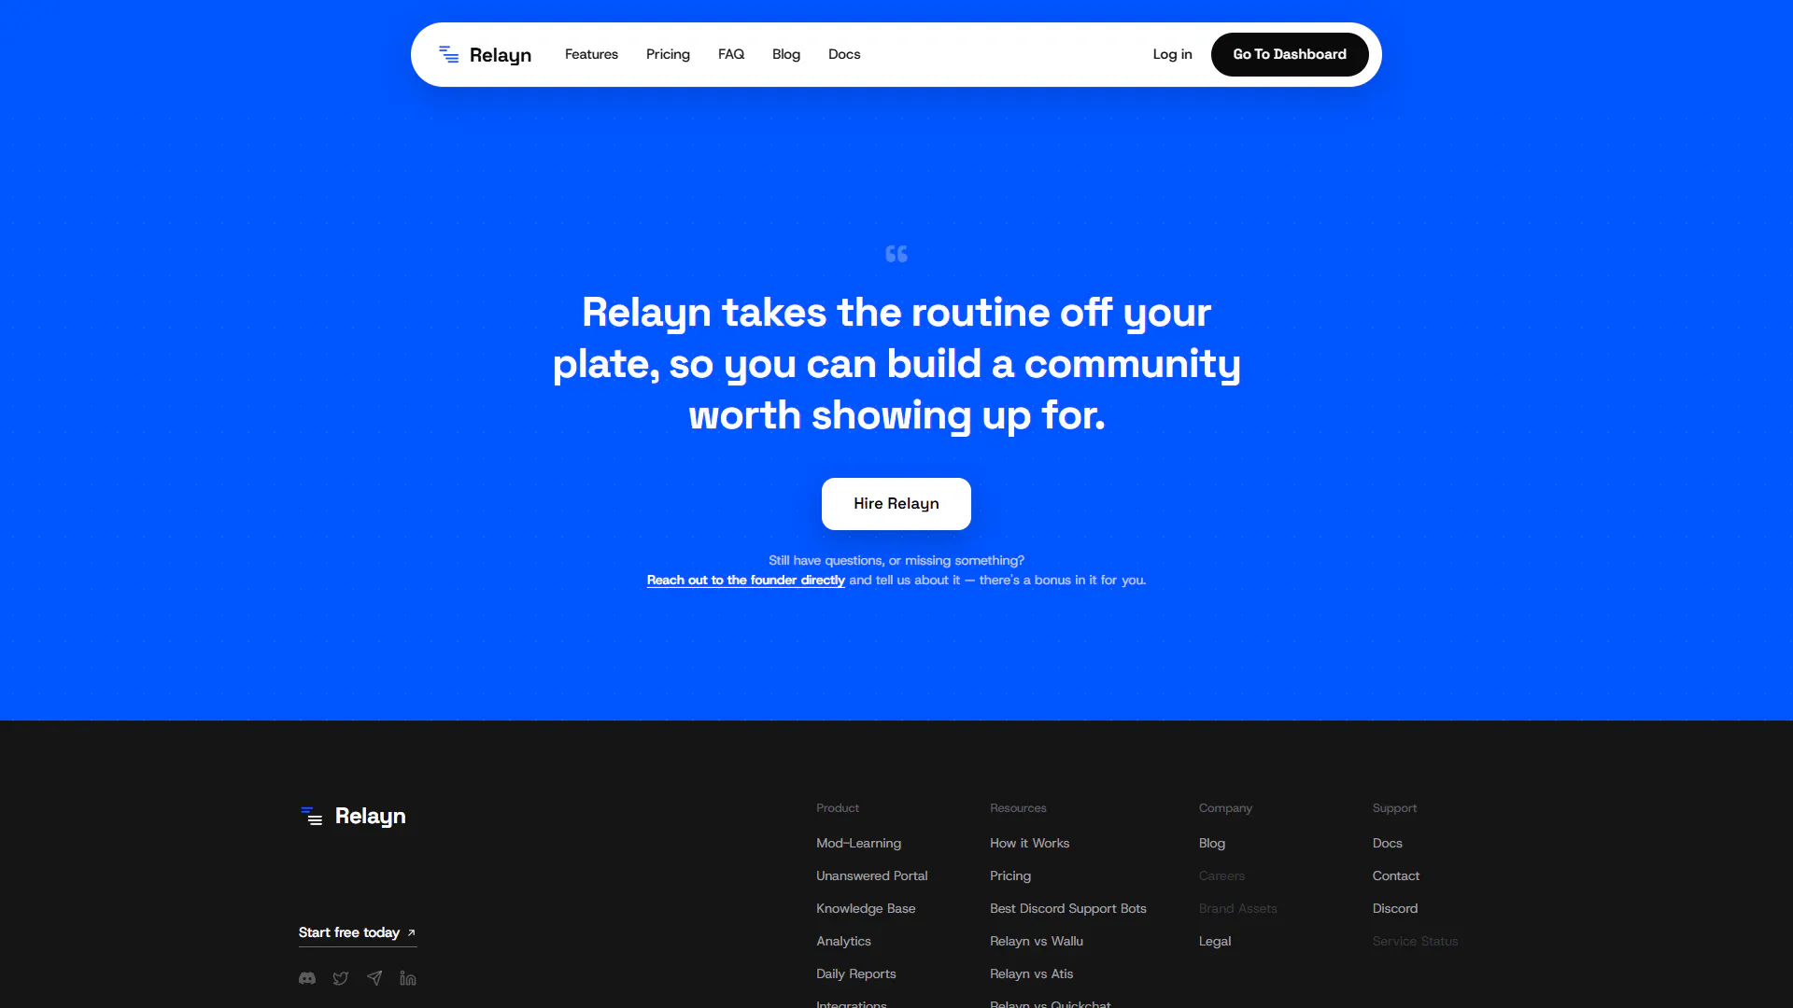Viewport: 1793px width, 1008px height.
Task: Open Blog in the top navigation
Action: [x=786, y=54]
